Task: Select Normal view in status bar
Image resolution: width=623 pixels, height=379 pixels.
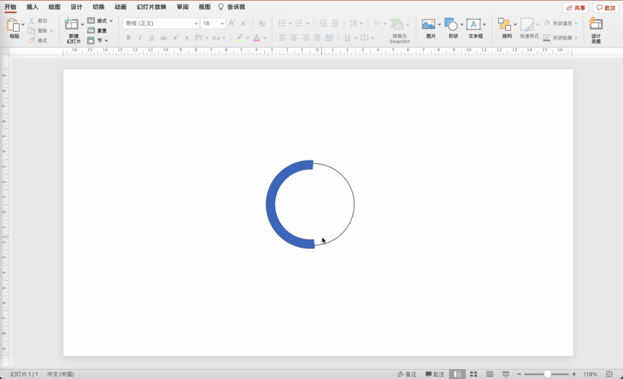Action: (457, 374)
